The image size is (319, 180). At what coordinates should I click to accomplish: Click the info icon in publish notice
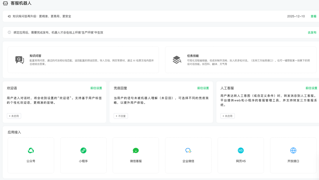[x=9, y=32]
